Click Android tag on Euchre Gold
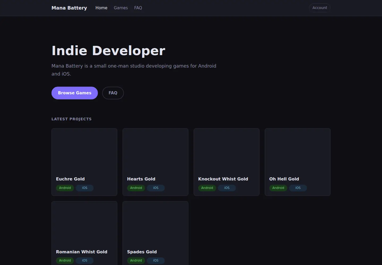The width and height of the screenshot is (382, 265). tap(65, 188)
